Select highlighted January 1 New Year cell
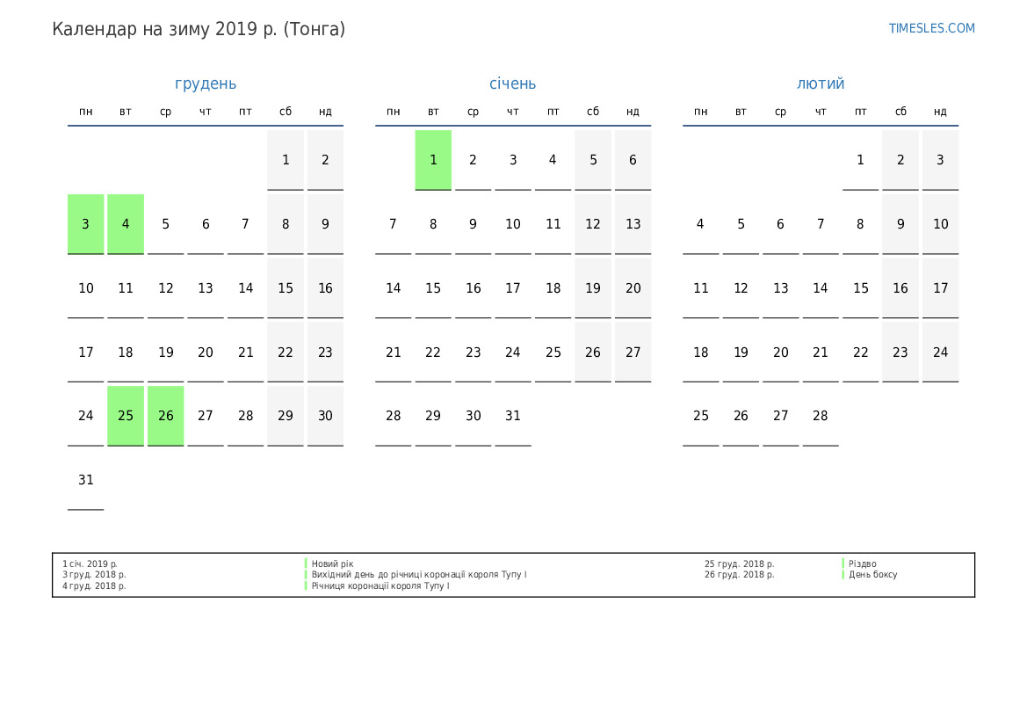Screen dimensions: 1027x727 click(x=433, y=160)
